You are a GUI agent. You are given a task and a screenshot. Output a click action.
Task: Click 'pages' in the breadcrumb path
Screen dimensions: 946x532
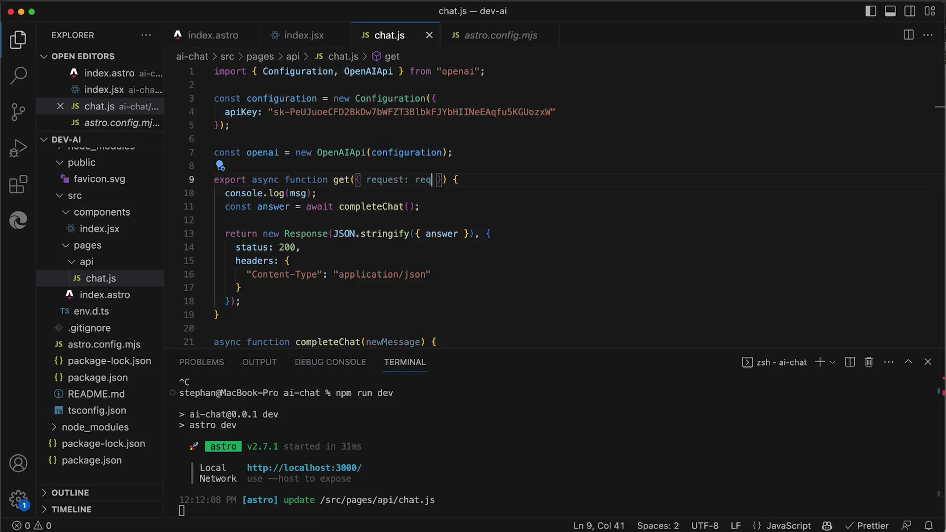coord(260,56)
